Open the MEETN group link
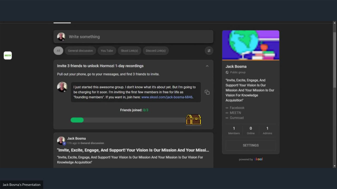The image size is (337, 189). 235,113
